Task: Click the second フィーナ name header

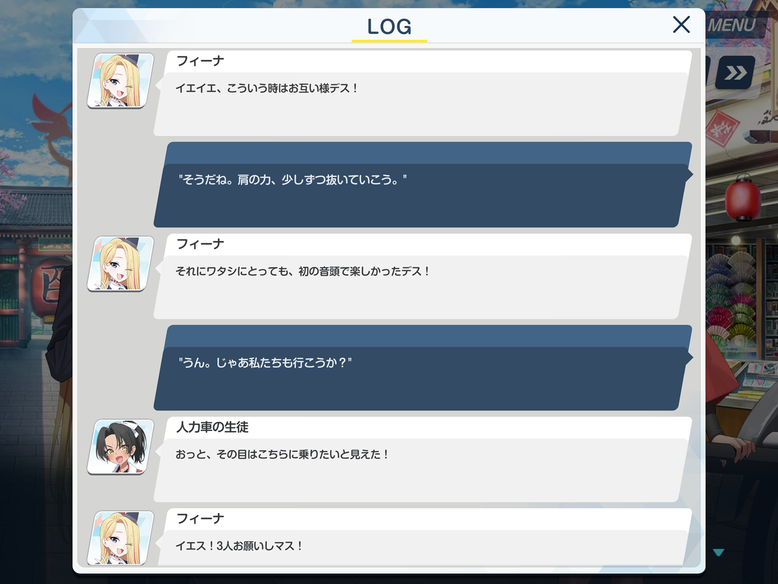Action: coord(200,244)
